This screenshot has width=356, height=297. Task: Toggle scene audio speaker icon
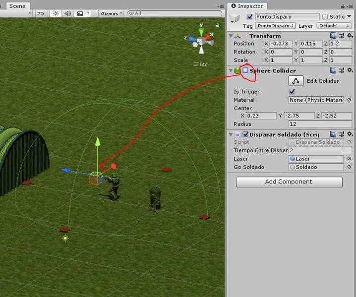pyautogui.click(x=67, y=13)
